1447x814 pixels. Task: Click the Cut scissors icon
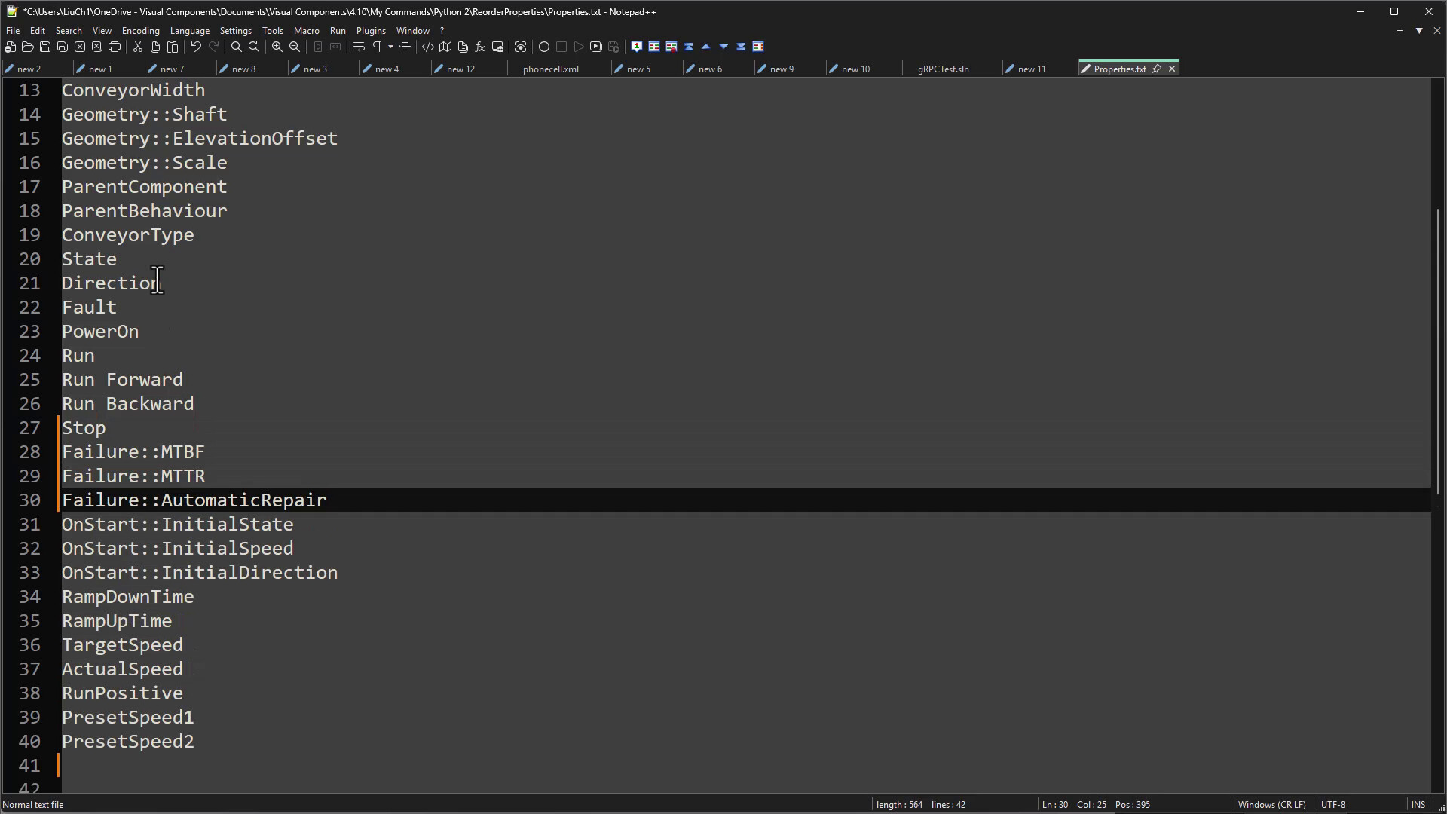pos(138,47)
